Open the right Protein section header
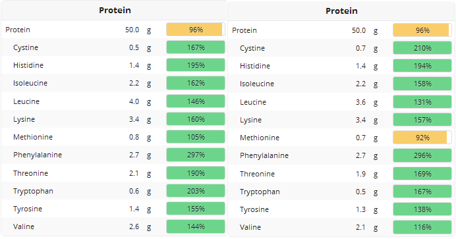Screen dimensions: 456x239 coord(341,11)
